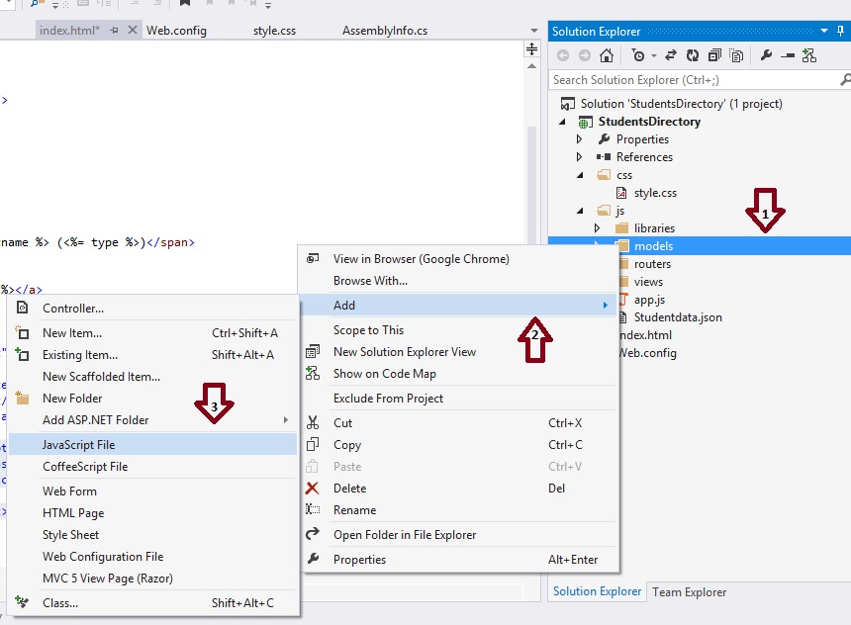Collapse All nodes in Solution Explorer
The width and height of the screenshot is (851, 625).
[x=714, y=55]
